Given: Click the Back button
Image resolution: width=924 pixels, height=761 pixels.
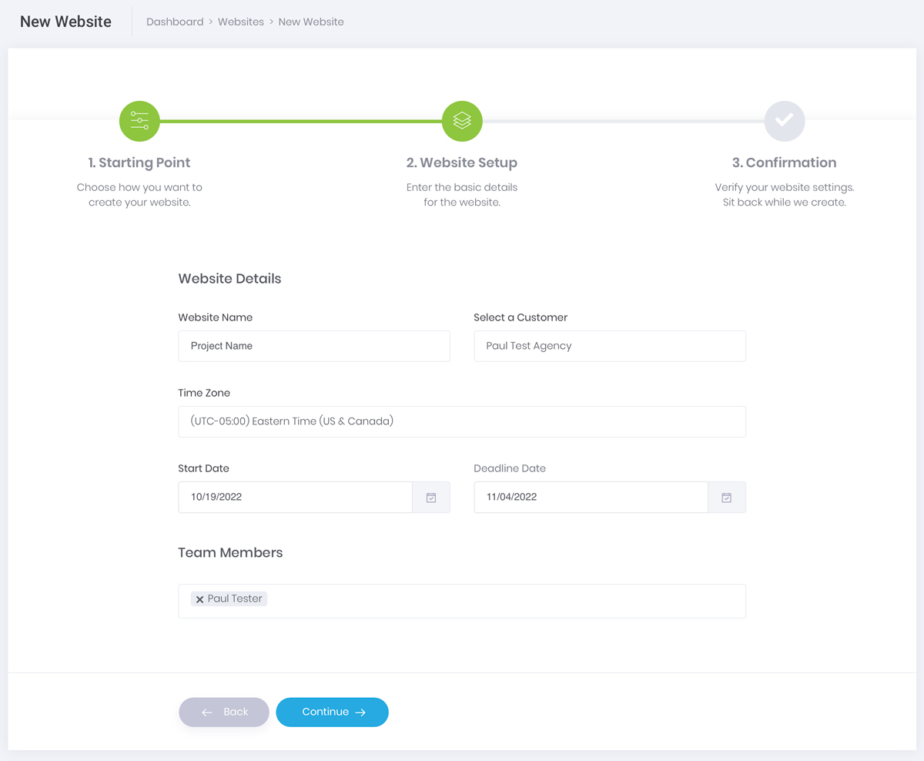Looking at the screenshot, I should pyautogui.click(x=224, y=712).
